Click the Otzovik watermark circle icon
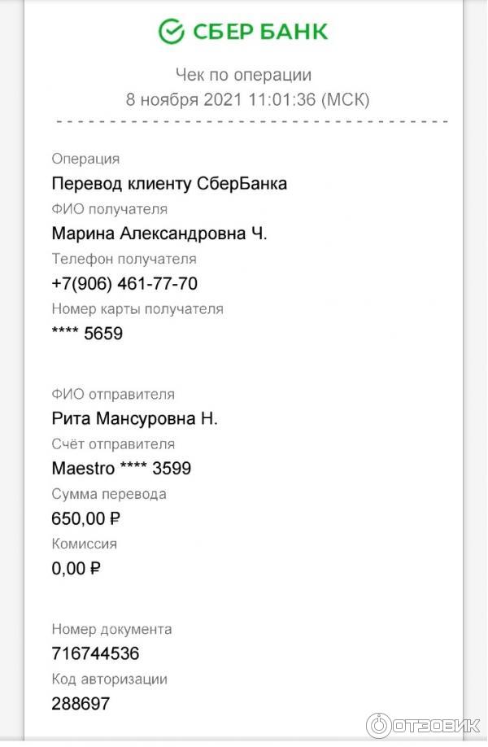The width and height of the screenshot is (488, 747). point(378,725)
